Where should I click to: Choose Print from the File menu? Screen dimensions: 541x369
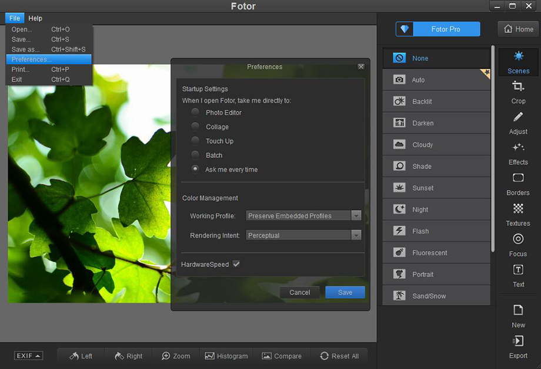coord(21,69)
